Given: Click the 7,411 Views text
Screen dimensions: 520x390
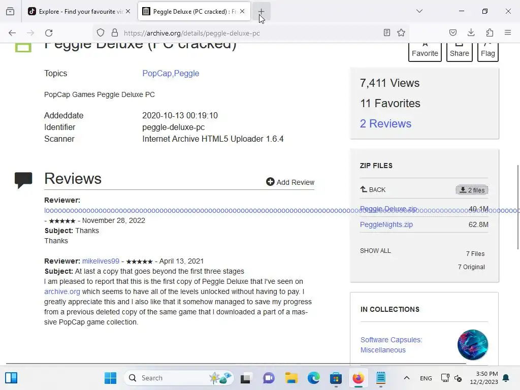Looking at the screenshot, I should [x=389, y=83].
